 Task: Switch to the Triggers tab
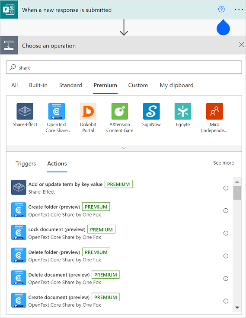click(x=26, y=163)
